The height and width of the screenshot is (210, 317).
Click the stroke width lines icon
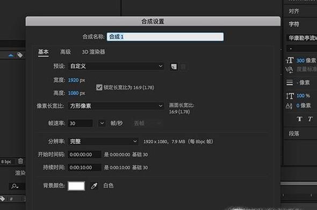(290, 83)
